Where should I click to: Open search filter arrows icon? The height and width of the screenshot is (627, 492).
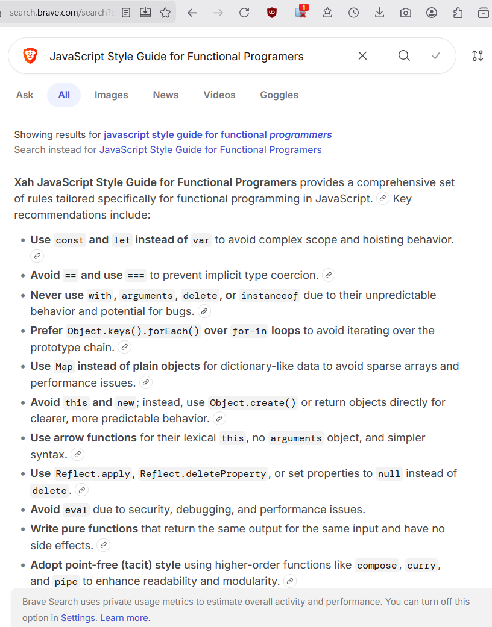tap(478, 55)
